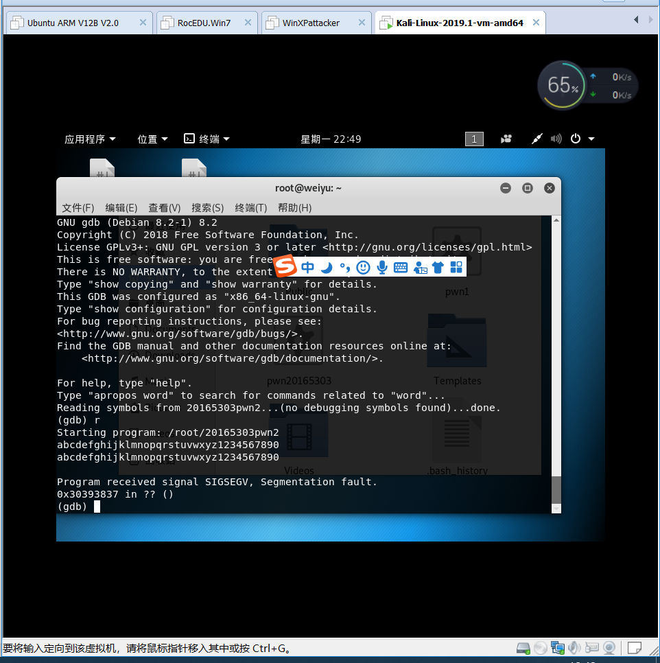Screen dimensions: 660x663
Task: Start voice input with Sogou microphone icon
Action: (x=382, y=267)
